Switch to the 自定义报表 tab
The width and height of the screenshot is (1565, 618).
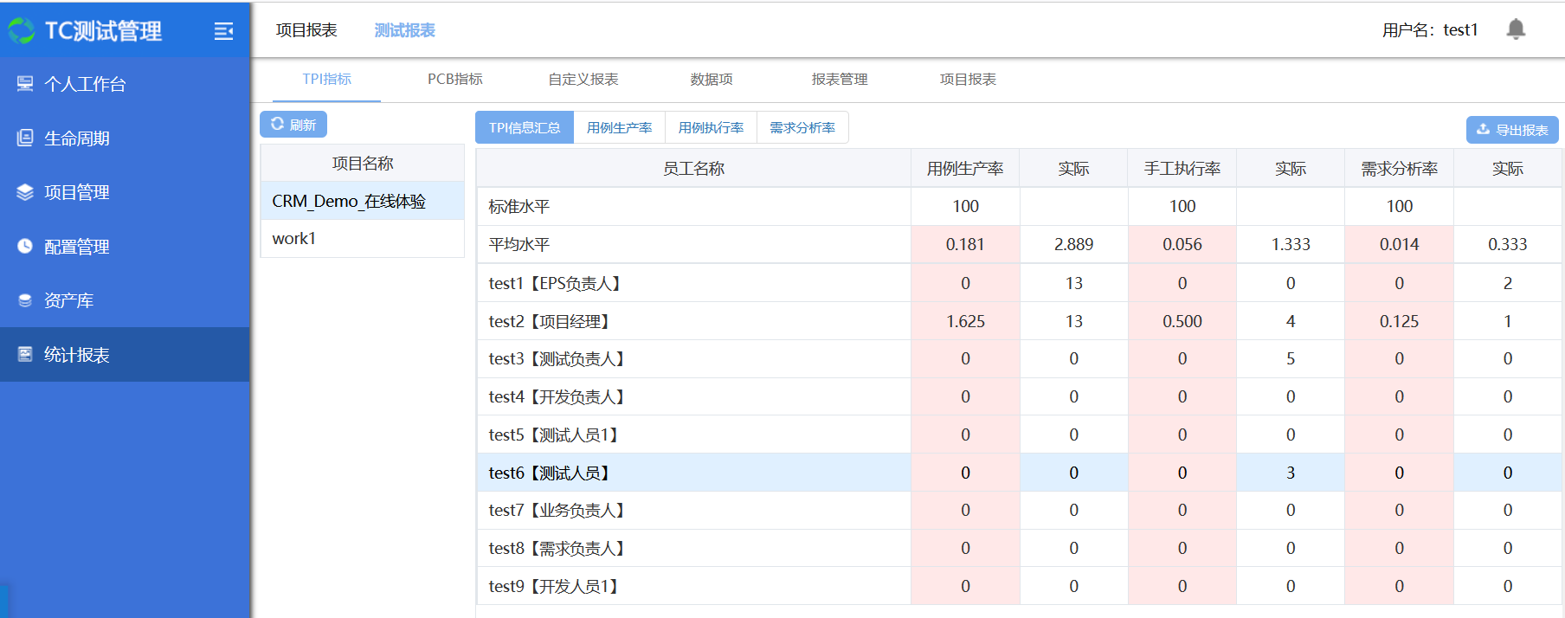(583, 79)
